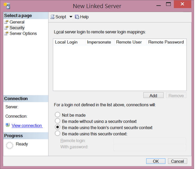
Task: Select the "Not be made" radio option
Action: click(x=57, y=115)
